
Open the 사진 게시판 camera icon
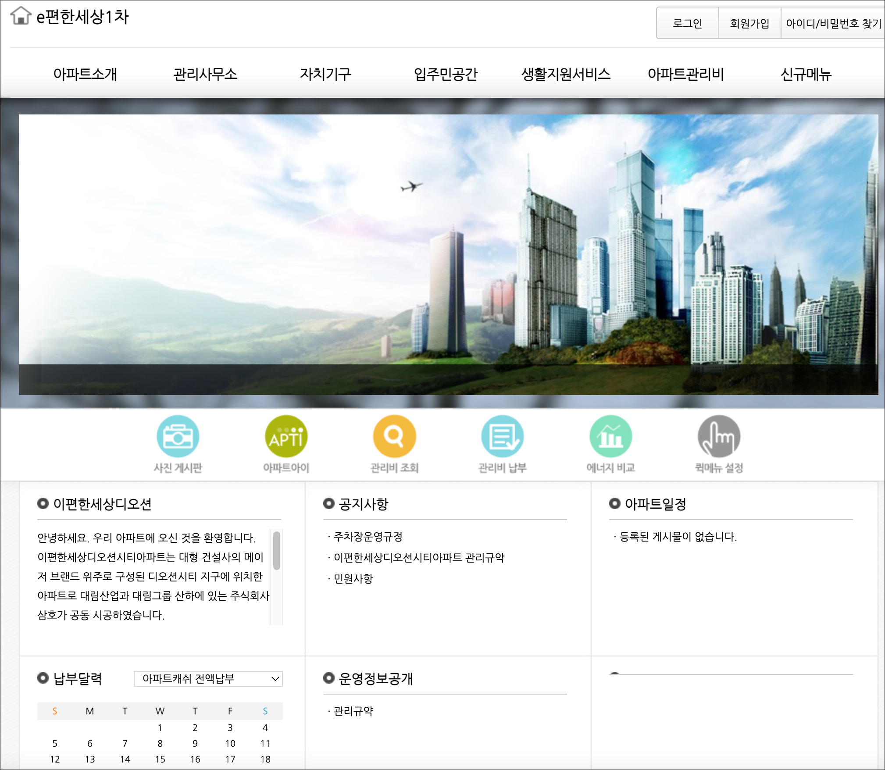(x=178, y=436)
